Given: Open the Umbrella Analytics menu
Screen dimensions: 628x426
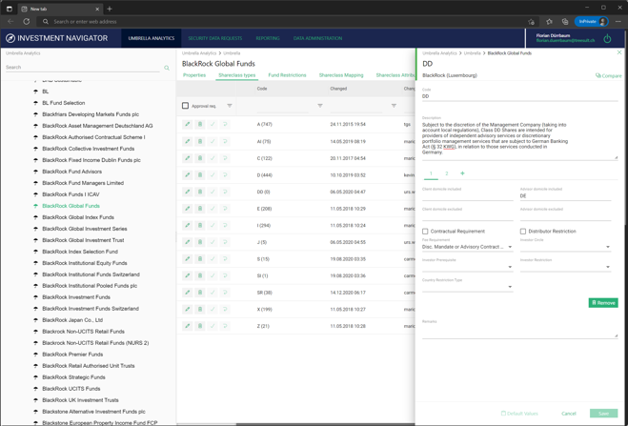Looking at the screenshot, I should [152, 38].
